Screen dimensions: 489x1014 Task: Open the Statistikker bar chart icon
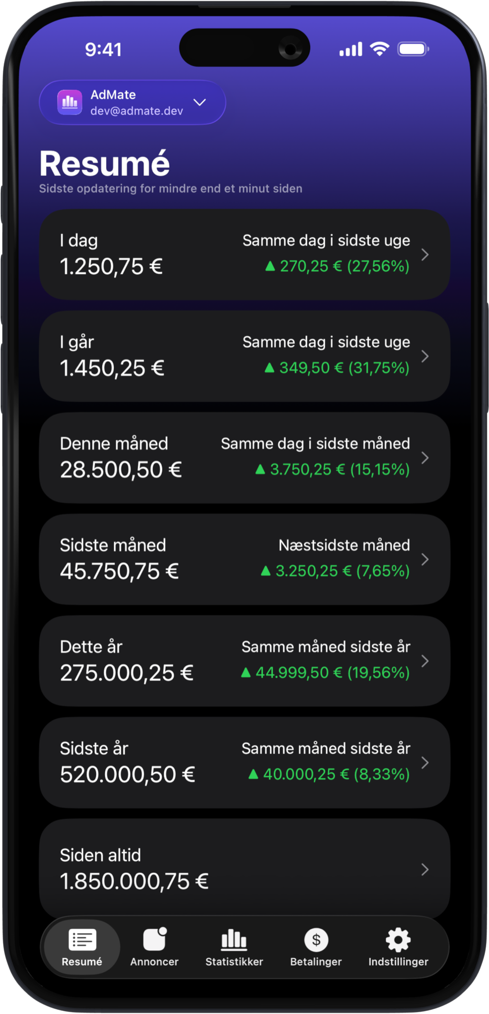[x=234, y=939]
